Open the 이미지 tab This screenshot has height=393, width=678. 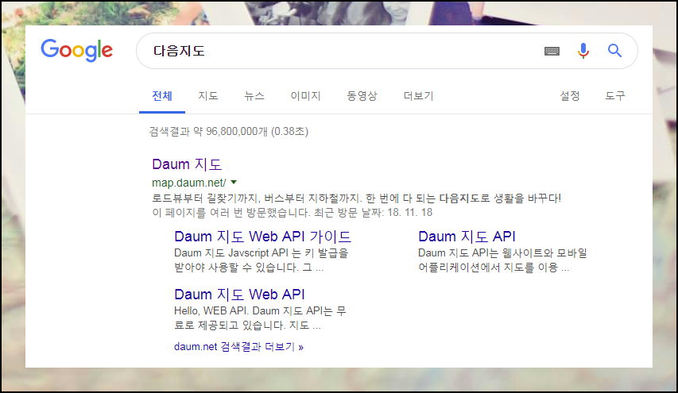coord(305,96)
